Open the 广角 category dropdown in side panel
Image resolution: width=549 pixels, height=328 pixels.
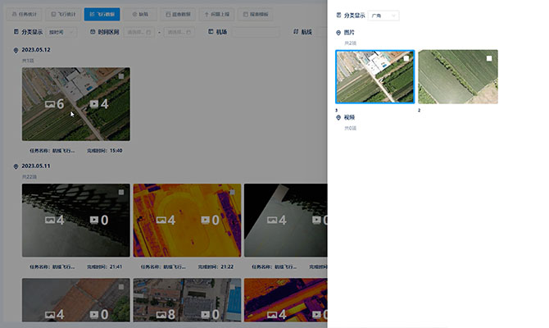tap(383, 16)
